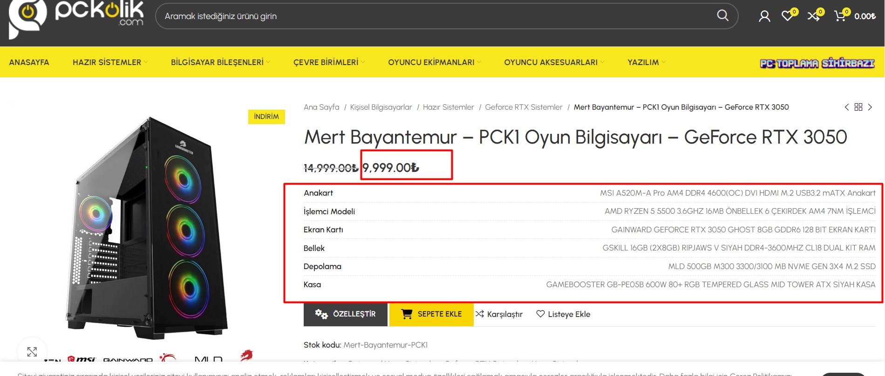Go to previous product arrow
885x376 pixels.
[847, 107]
